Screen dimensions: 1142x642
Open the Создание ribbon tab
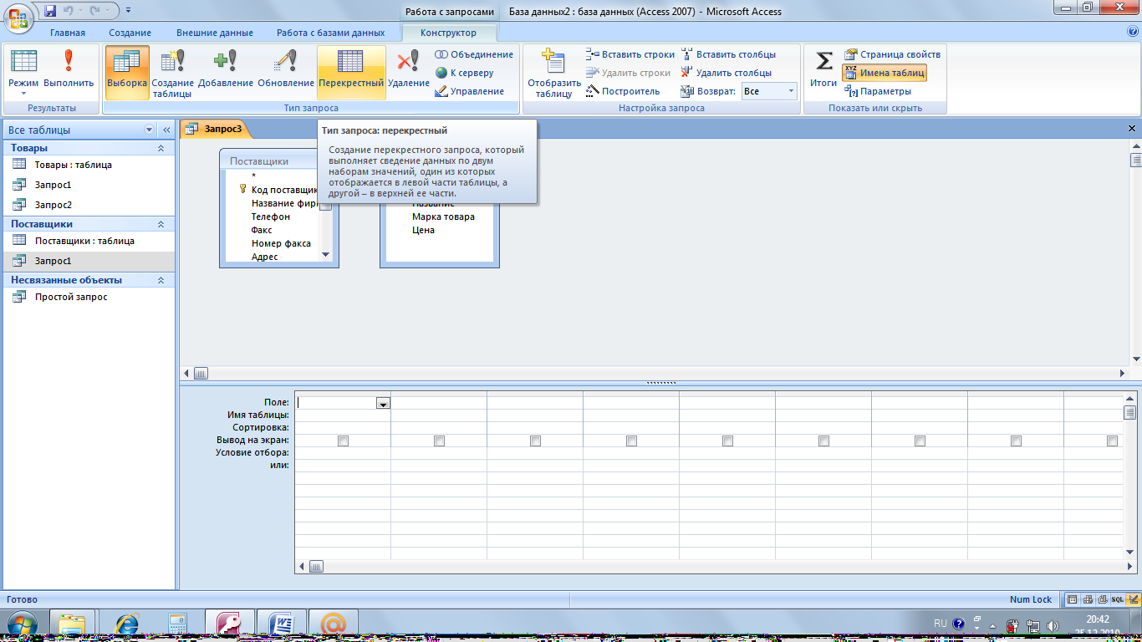click(x=130, y=33)
